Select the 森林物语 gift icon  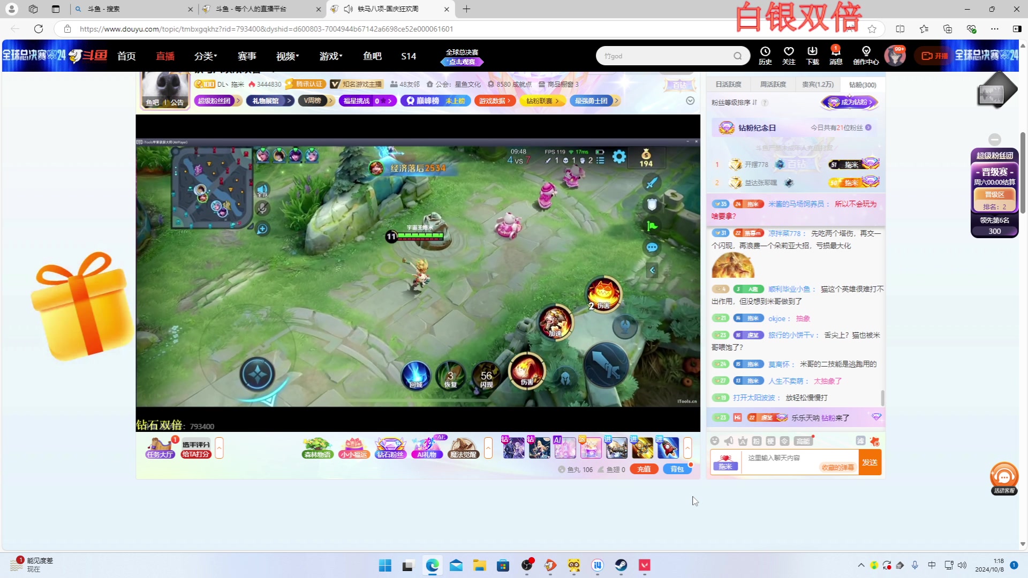tap(318, 448)
